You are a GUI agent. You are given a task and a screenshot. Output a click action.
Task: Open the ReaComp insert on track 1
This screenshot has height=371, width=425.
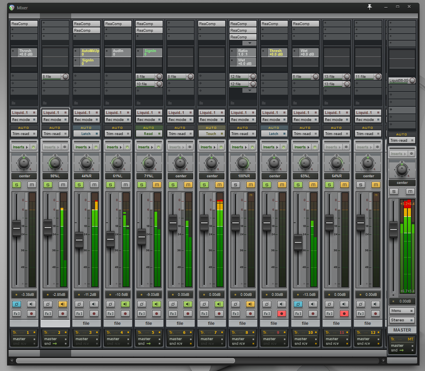[24, 24]
